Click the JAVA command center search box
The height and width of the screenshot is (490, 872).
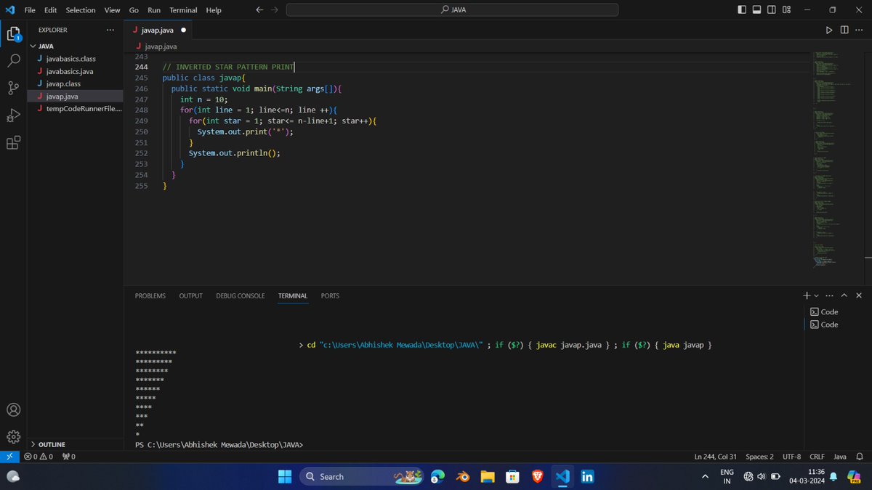(452, 9)
